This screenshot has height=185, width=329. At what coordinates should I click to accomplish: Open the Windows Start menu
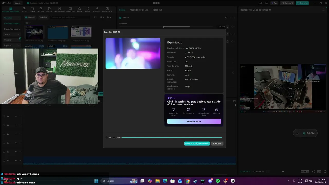coord(96,181)
